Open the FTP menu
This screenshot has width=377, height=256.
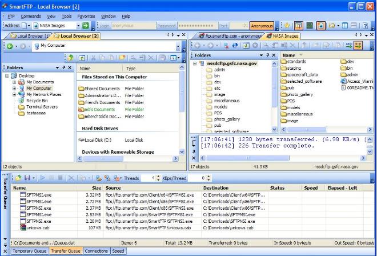click(11, 17)
